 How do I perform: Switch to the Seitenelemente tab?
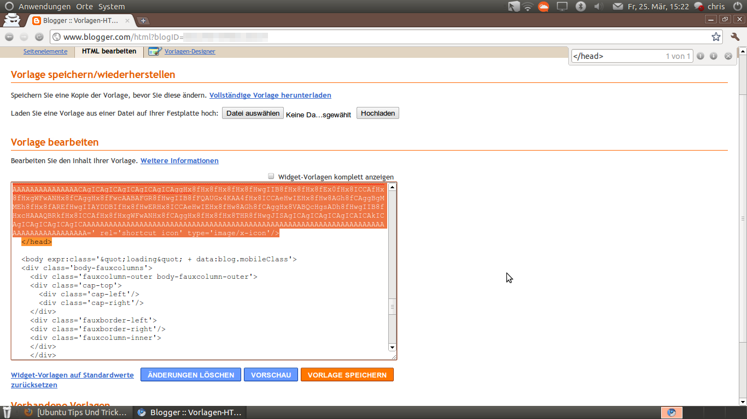pyautogui.click(x=45, y=51)
